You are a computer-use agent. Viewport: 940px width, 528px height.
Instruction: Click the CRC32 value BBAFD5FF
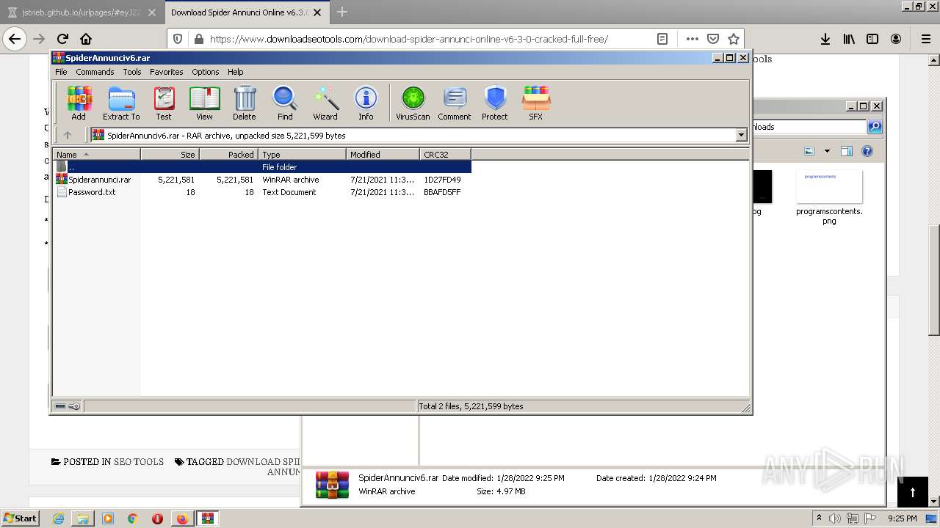(442, 192)
